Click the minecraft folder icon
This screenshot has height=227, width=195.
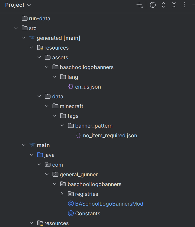point(55,106)
